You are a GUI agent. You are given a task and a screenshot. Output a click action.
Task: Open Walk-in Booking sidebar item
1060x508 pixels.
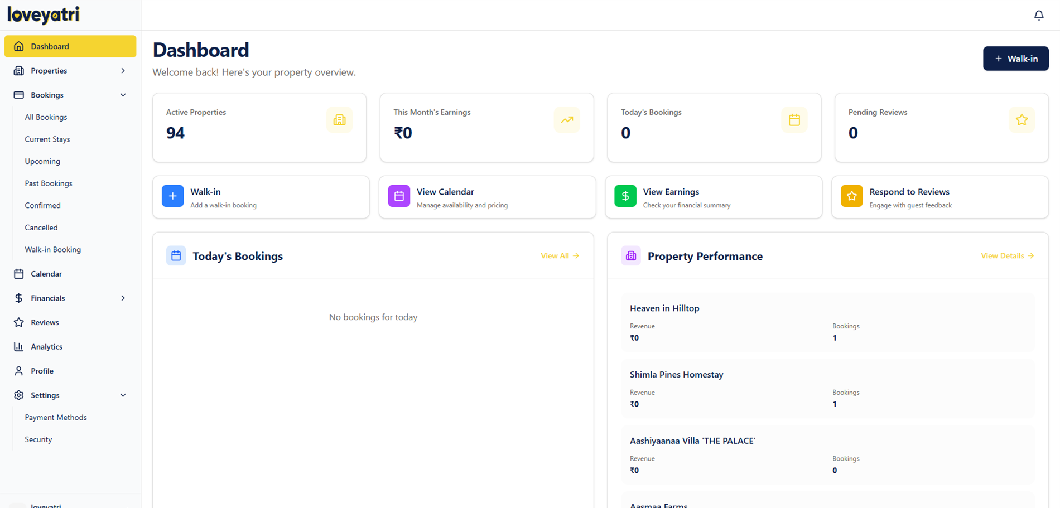[x=53, y=250]
